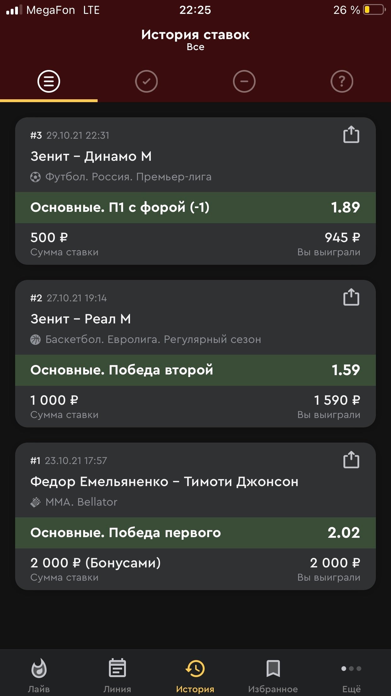Viewport: 391px width, 696px height.
Task: Tap the История ставок header title
Action: [195, 35]
